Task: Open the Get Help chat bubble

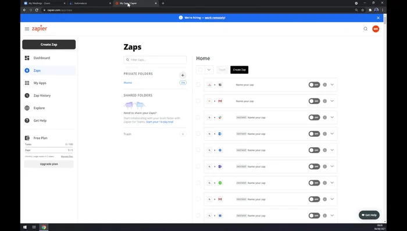Action: 369,215
